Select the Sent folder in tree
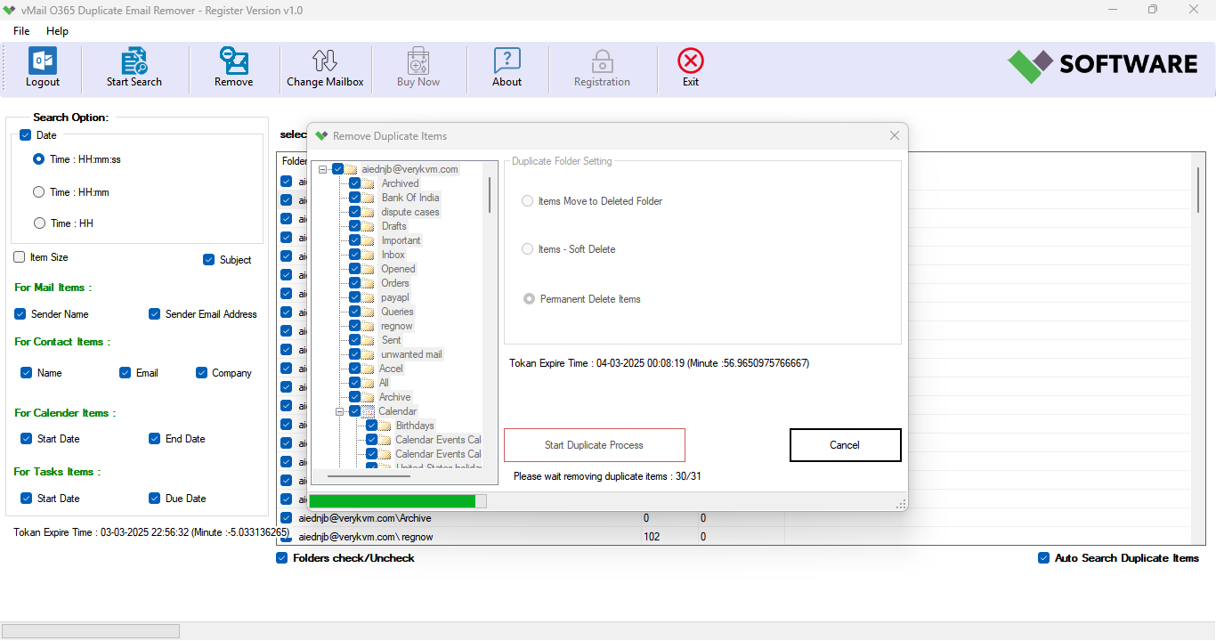 392,340
